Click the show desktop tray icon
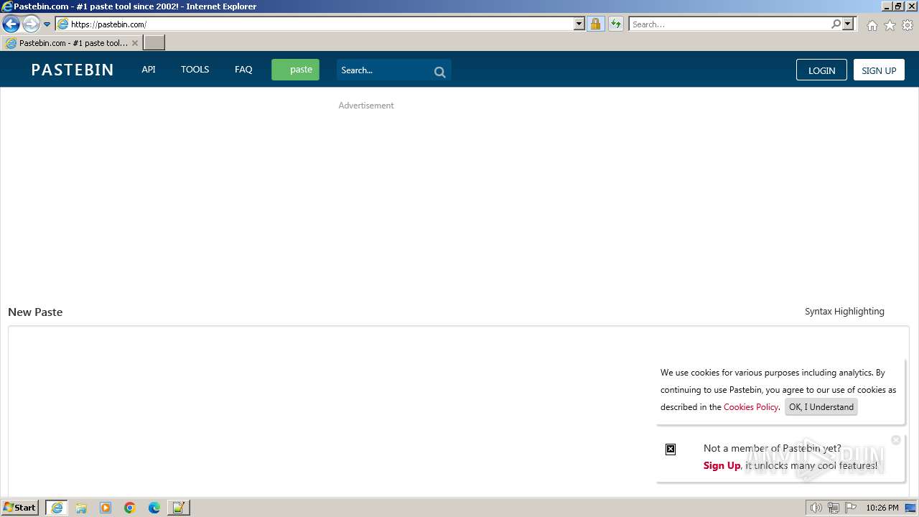Image resolution: width=919 pixels, height=517 pixels. point(911,508)
